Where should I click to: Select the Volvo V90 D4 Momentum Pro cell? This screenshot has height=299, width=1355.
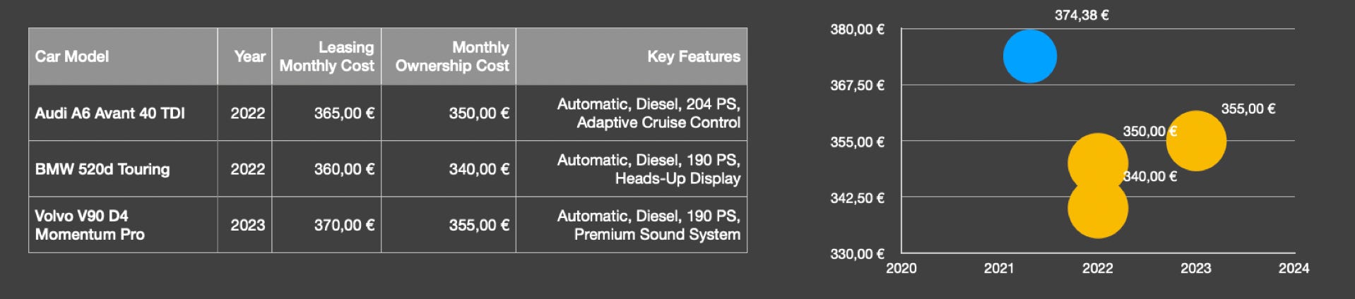[x=123, y=225]
